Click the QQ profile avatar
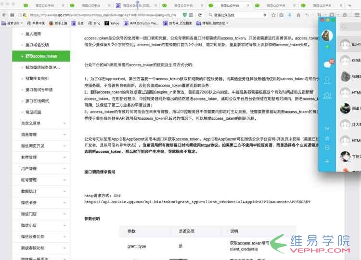Screen dimensions: 361x260 [327, 36]
